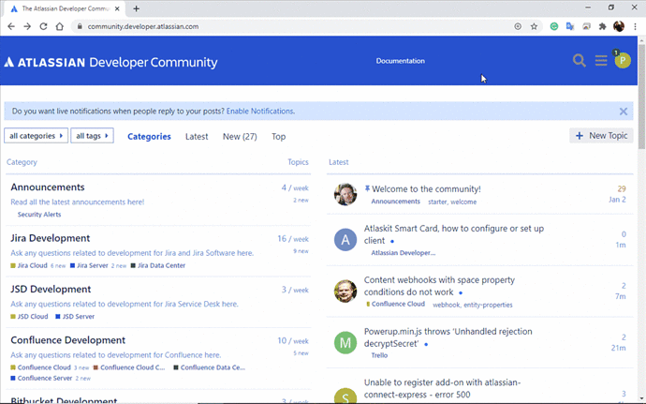Expand the all categories dropdown

(37, 136)
